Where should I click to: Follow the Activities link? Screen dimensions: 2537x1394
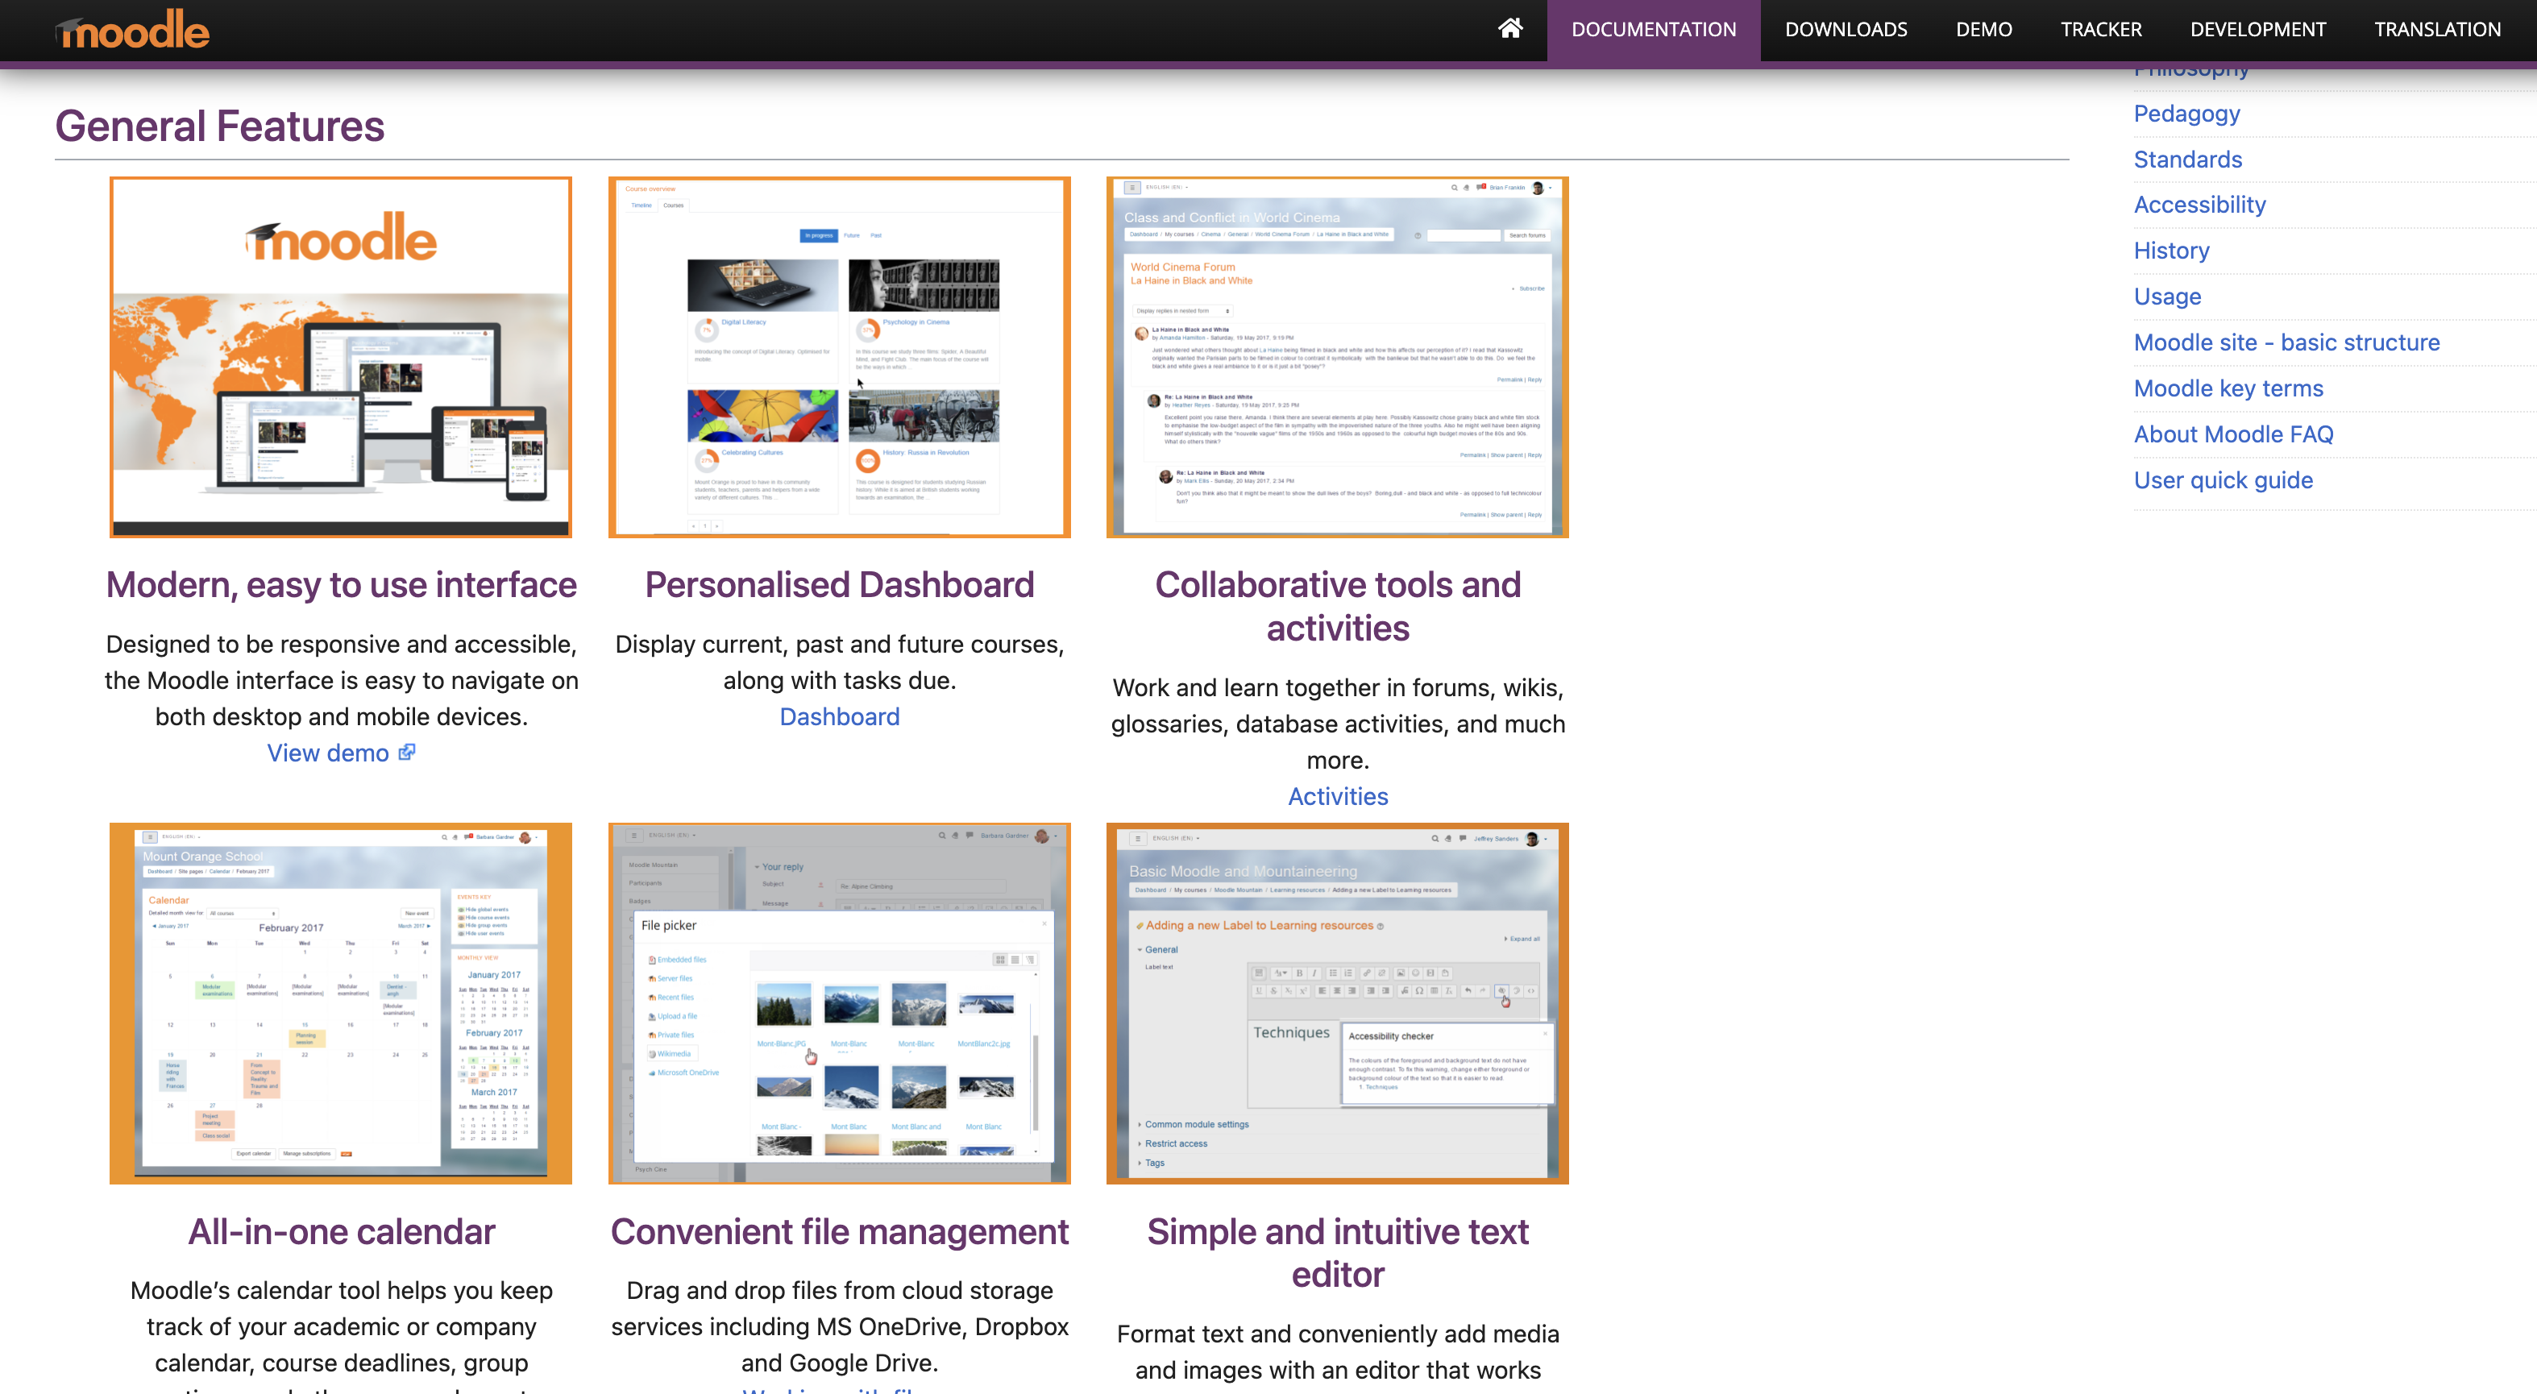1338,796
